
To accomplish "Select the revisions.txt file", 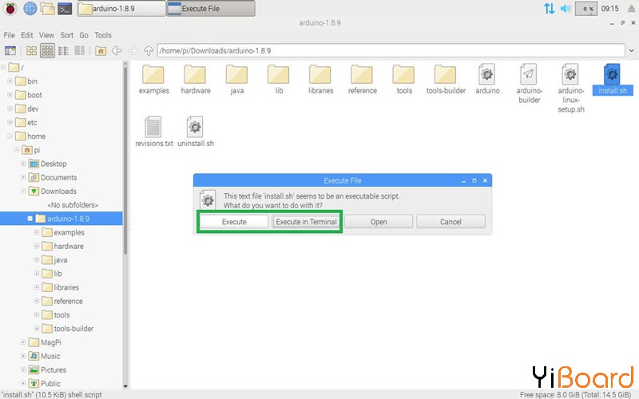I will (x=153, y=132).
